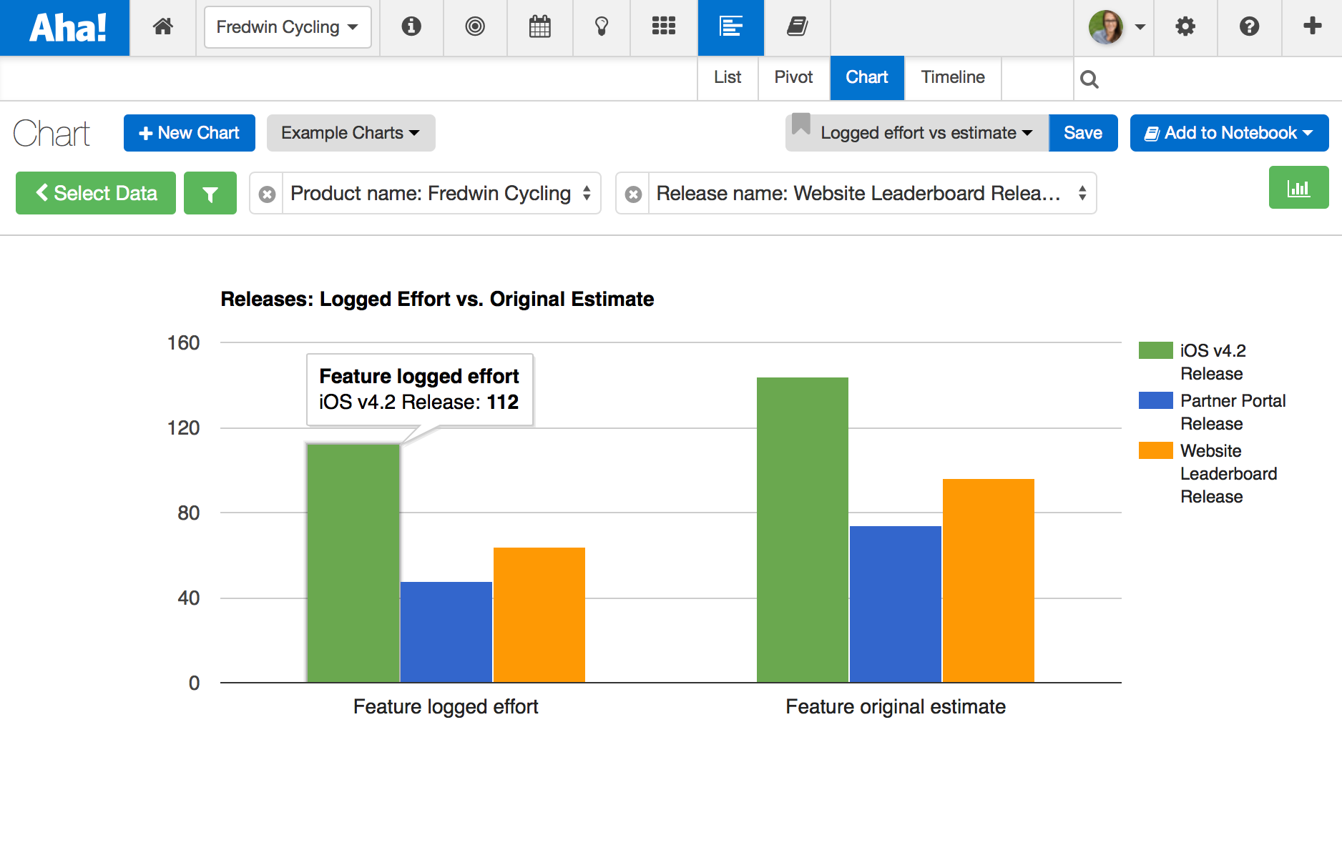Image resolution: width=1342 pixels, height=855 pixels.
Task: Remove the Release name filter
Action: pyautogui.click(x=633, y=194)
